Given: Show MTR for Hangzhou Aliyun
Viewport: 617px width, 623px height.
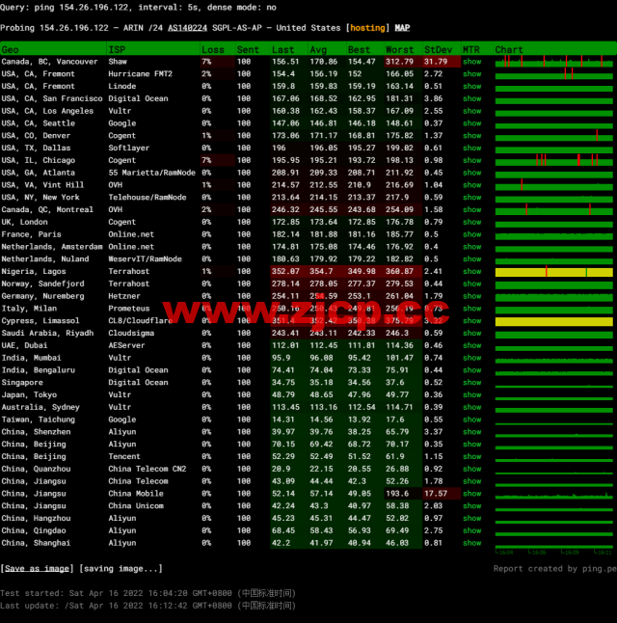Looking at the screenshot, I should [x=472, y=518].
